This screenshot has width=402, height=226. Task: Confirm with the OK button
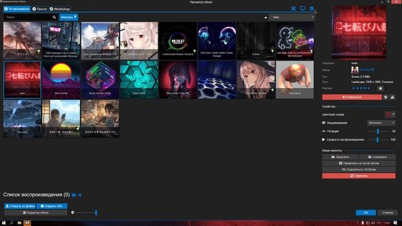point(366,212)
